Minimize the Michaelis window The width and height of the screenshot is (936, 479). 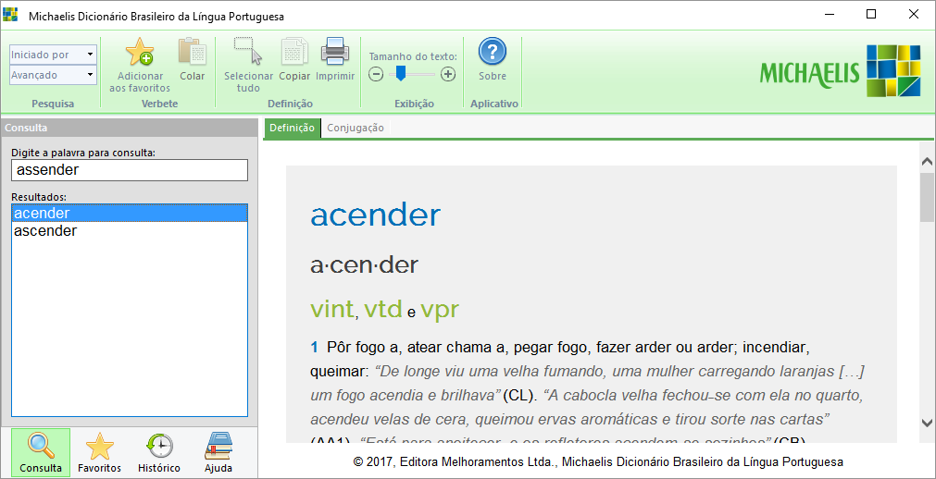pos(830,14)
